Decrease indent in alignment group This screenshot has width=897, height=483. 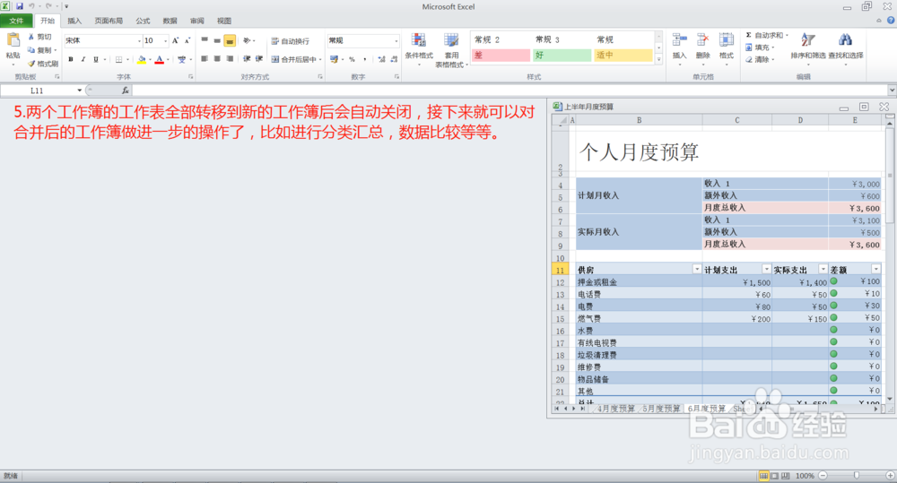point(247,59)
